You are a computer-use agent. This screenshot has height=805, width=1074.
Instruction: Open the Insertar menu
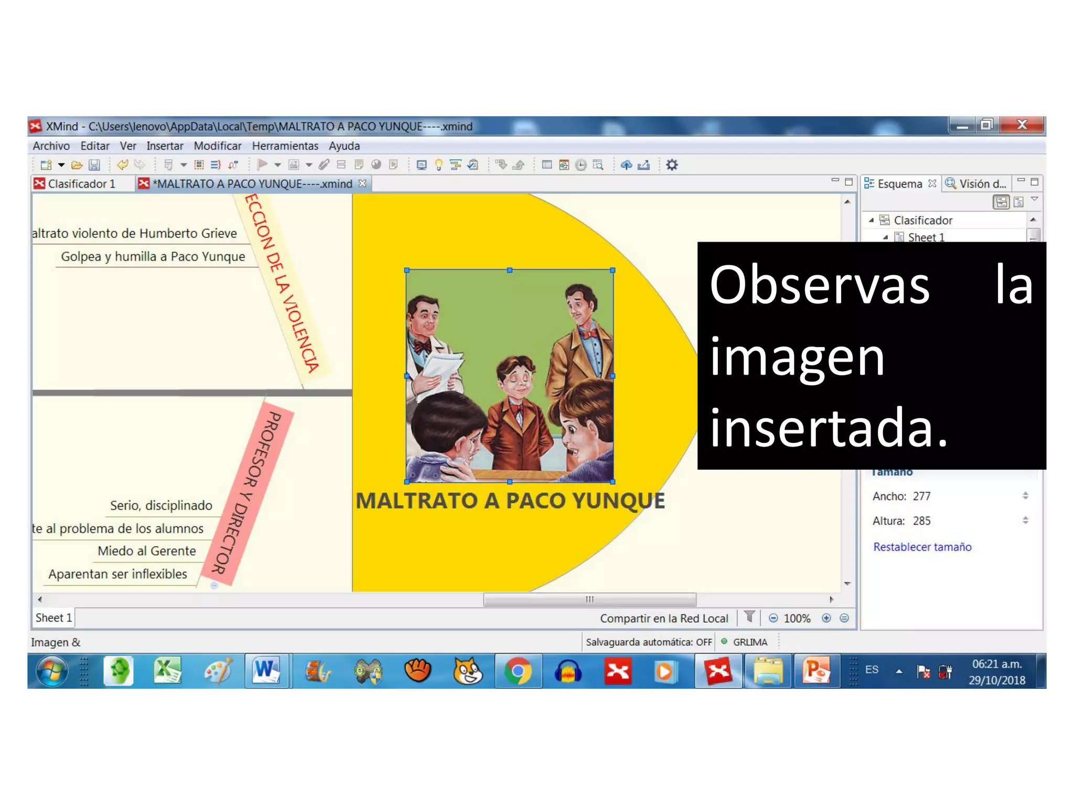pos(165,146)
